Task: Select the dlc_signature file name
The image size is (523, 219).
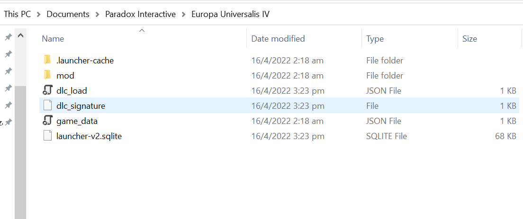Action: [x=81, y=106]
